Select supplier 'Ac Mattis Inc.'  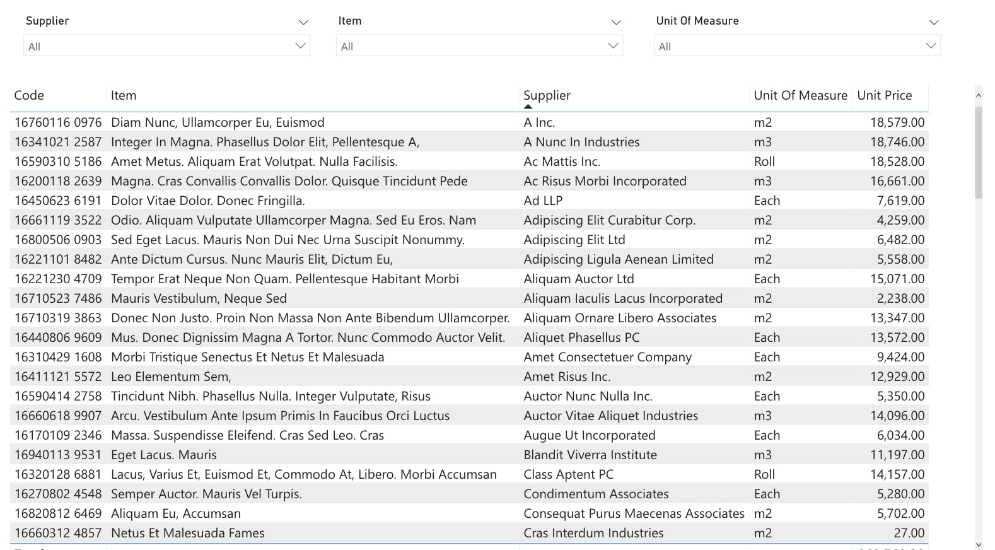[562, 161]
